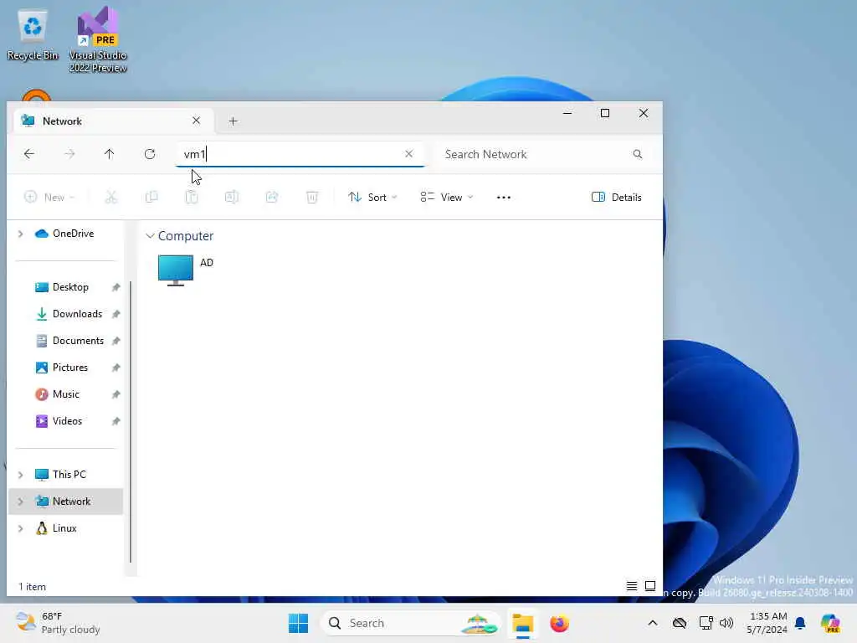The height and width of the screenshot is (643, 857).
Task: Show hidden system tray icons
Action: click(653, 623)
